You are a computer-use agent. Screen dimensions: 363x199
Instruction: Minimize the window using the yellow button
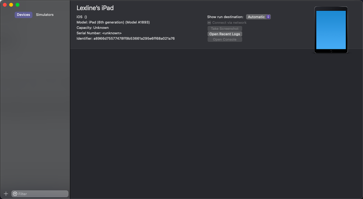click(x=11, y=5)
